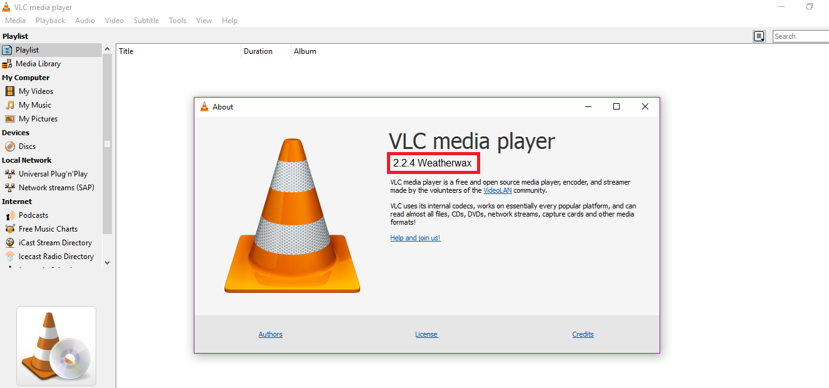The width and height of the screenshot is (829, 388).
Task: Click the Free Music Charts label
Action: click(48, 229)
